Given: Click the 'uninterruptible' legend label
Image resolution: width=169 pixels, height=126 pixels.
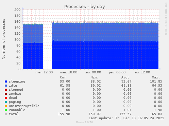Looking at the screenshot, I should [x=24, y=106].
